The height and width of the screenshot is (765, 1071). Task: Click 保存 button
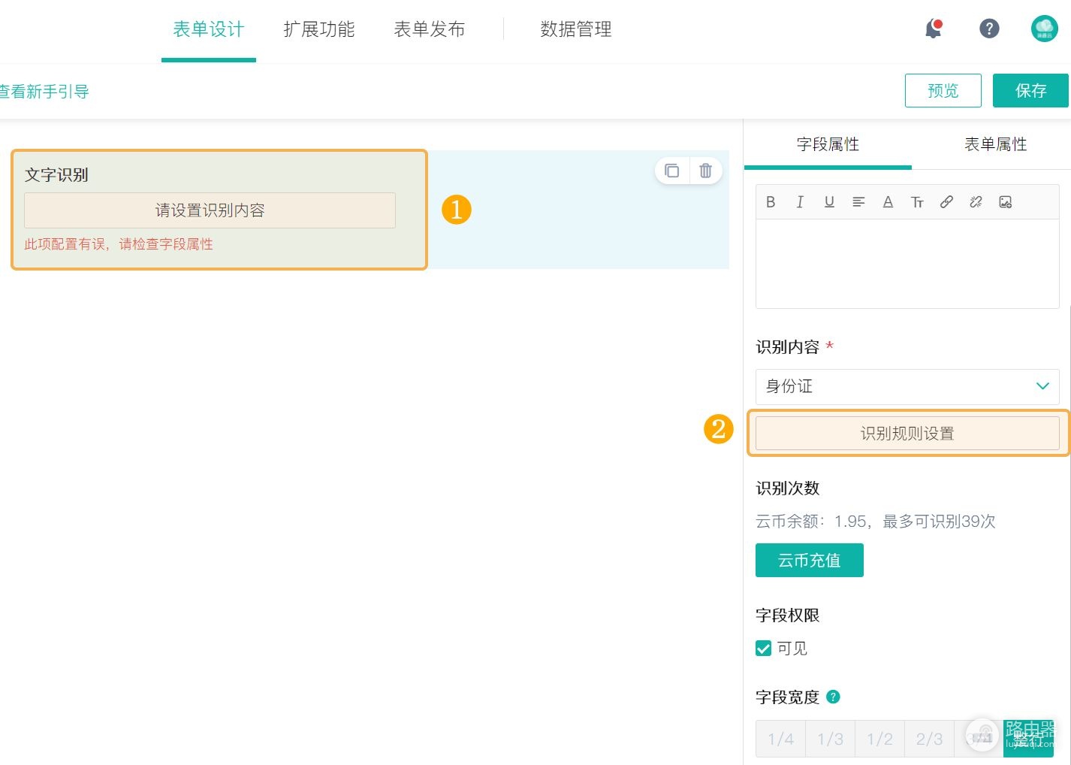pyautogui.click(x=1030, y=90)
